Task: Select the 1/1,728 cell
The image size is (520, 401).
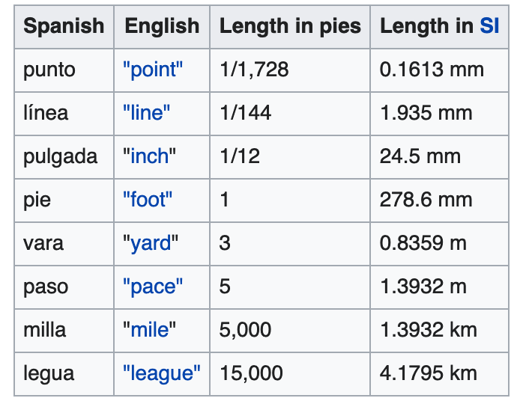Action: [290, 70]
